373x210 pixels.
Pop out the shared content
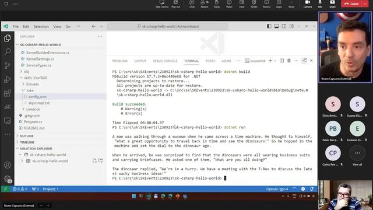point(175,4)
